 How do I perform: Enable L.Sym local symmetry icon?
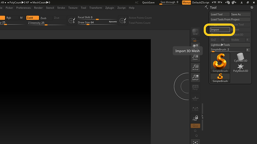(195, 109)
